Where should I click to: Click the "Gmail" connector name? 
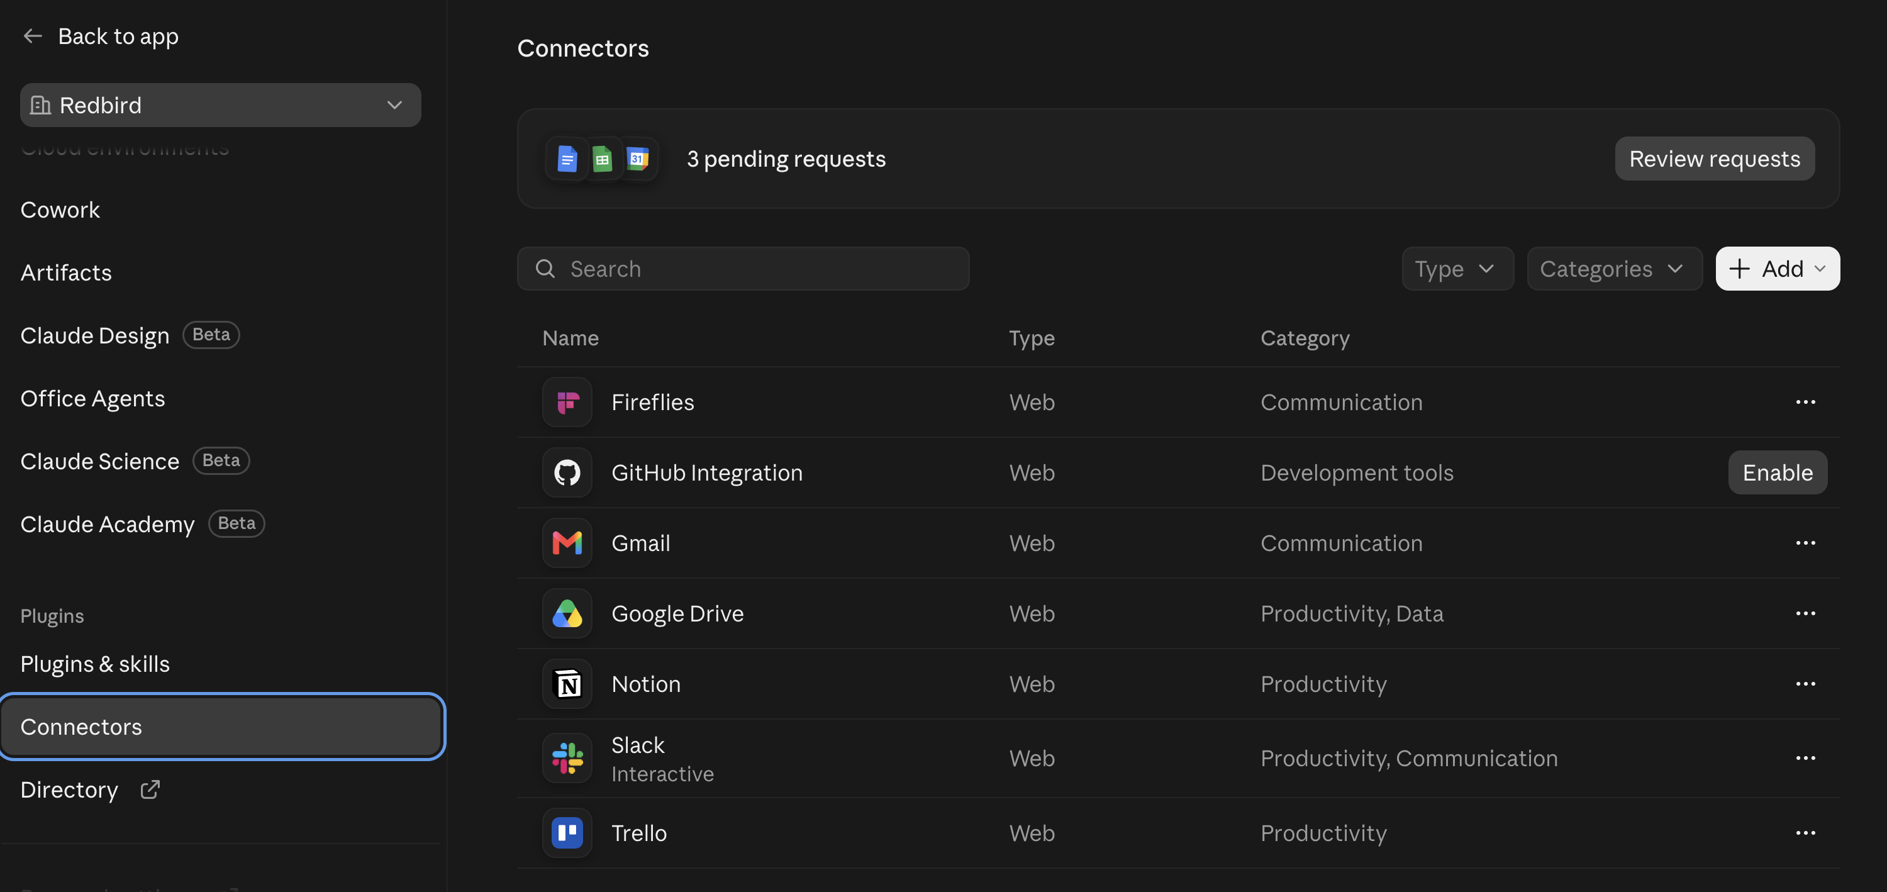(x=640, y=543)
